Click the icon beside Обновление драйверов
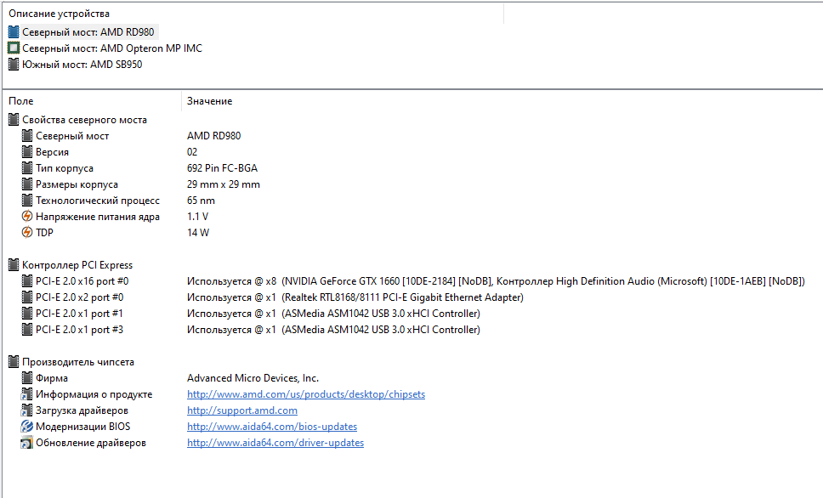Screen dimensions: 823x498 [27, 443]
